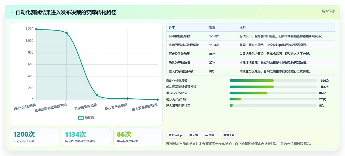This screenshot has height=156, width=345.
Task: Click the chart point for 进入发布阻断评审
Action: [158, 100]
